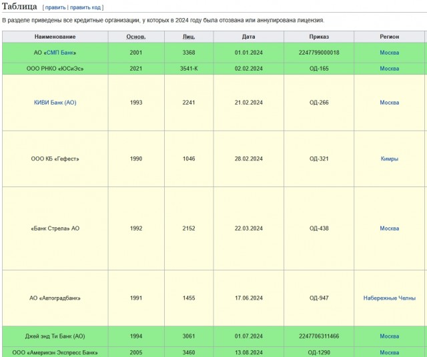427x357 pixels.
Task: Select cell 'ООО КБ «Гефест»'
Action: coord(55,159)
